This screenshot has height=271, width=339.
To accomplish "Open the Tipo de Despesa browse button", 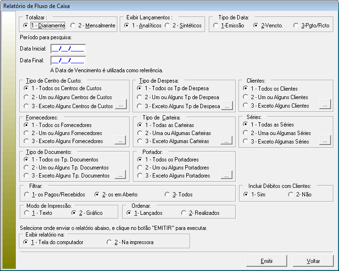I will (227, 106).
